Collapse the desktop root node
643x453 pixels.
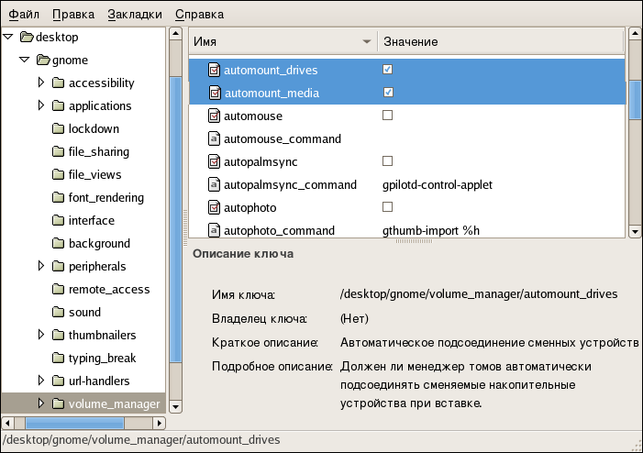pyautogui.click(x=8, y=38)
